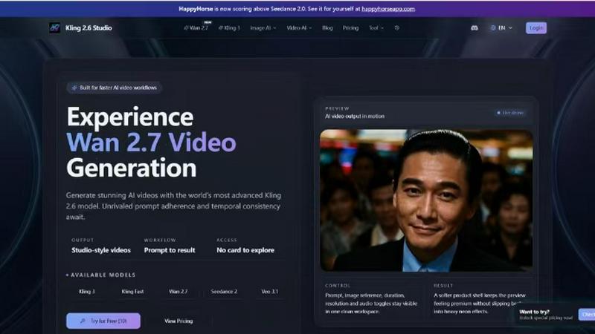Image resolution: width=595 pixels, height=334 pixels.
Task: Click the globe icon next to EN
Action: coord(493,28)
